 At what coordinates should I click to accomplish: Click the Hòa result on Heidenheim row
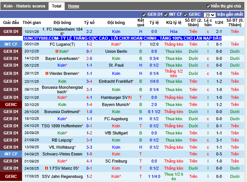[174, 31]
